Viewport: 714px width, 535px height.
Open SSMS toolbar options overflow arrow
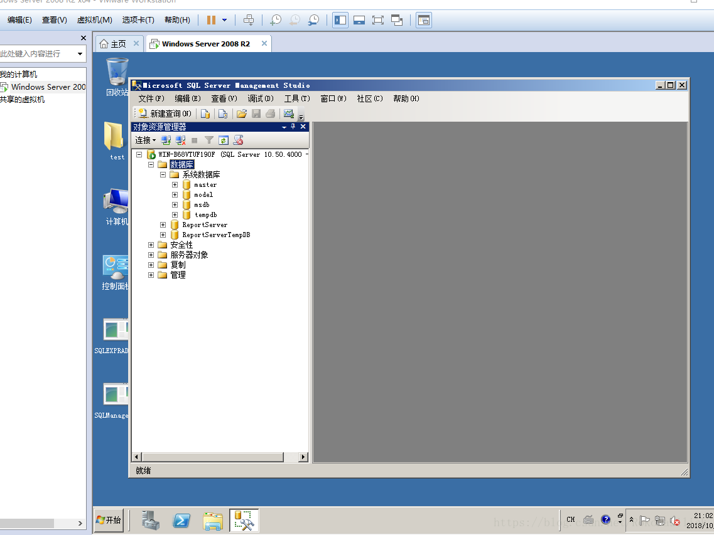pyautogui.click(x=301, y=117)
